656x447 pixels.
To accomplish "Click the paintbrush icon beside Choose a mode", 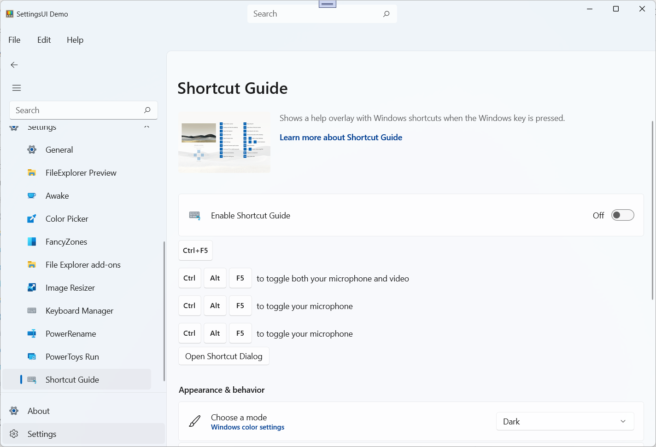I will (195, 421).
